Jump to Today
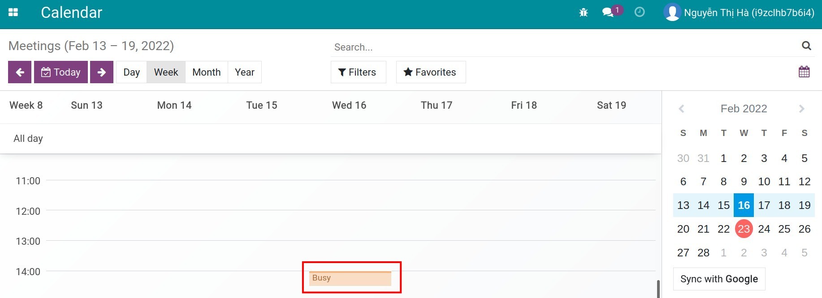 click(61, 72)
